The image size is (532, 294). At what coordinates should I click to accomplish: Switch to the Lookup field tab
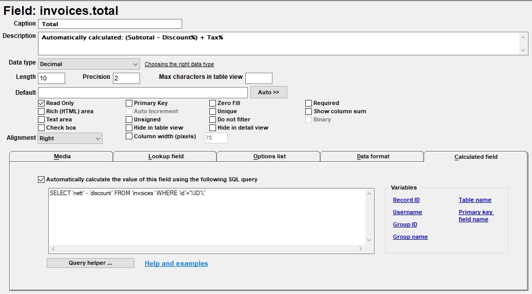pyautogui.click(x=165, y=157)
